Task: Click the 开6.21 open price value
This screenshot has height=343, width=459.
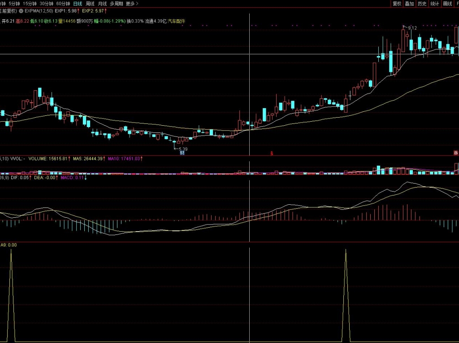Action: [8, 21]
